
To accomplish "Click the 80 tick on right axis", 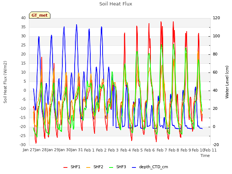I will point(215,54).
